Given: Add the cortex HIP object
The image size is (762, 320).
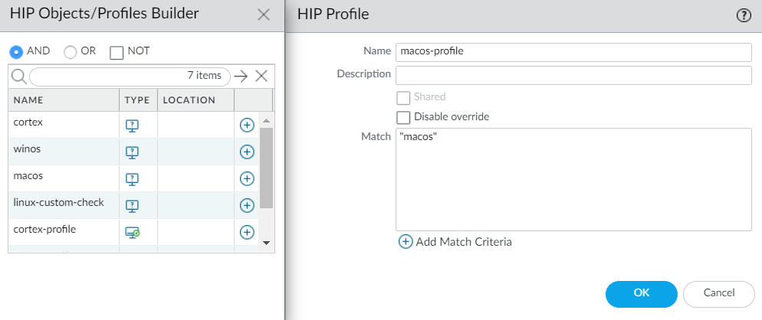Looking at the screenshot, I should tap(247, 125).
